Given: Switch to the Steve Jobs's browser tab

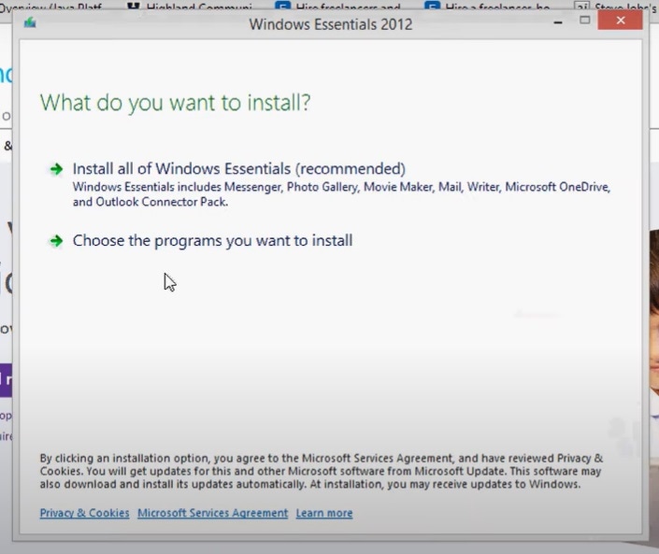Looking at the screenshot, I should (616, 6).
